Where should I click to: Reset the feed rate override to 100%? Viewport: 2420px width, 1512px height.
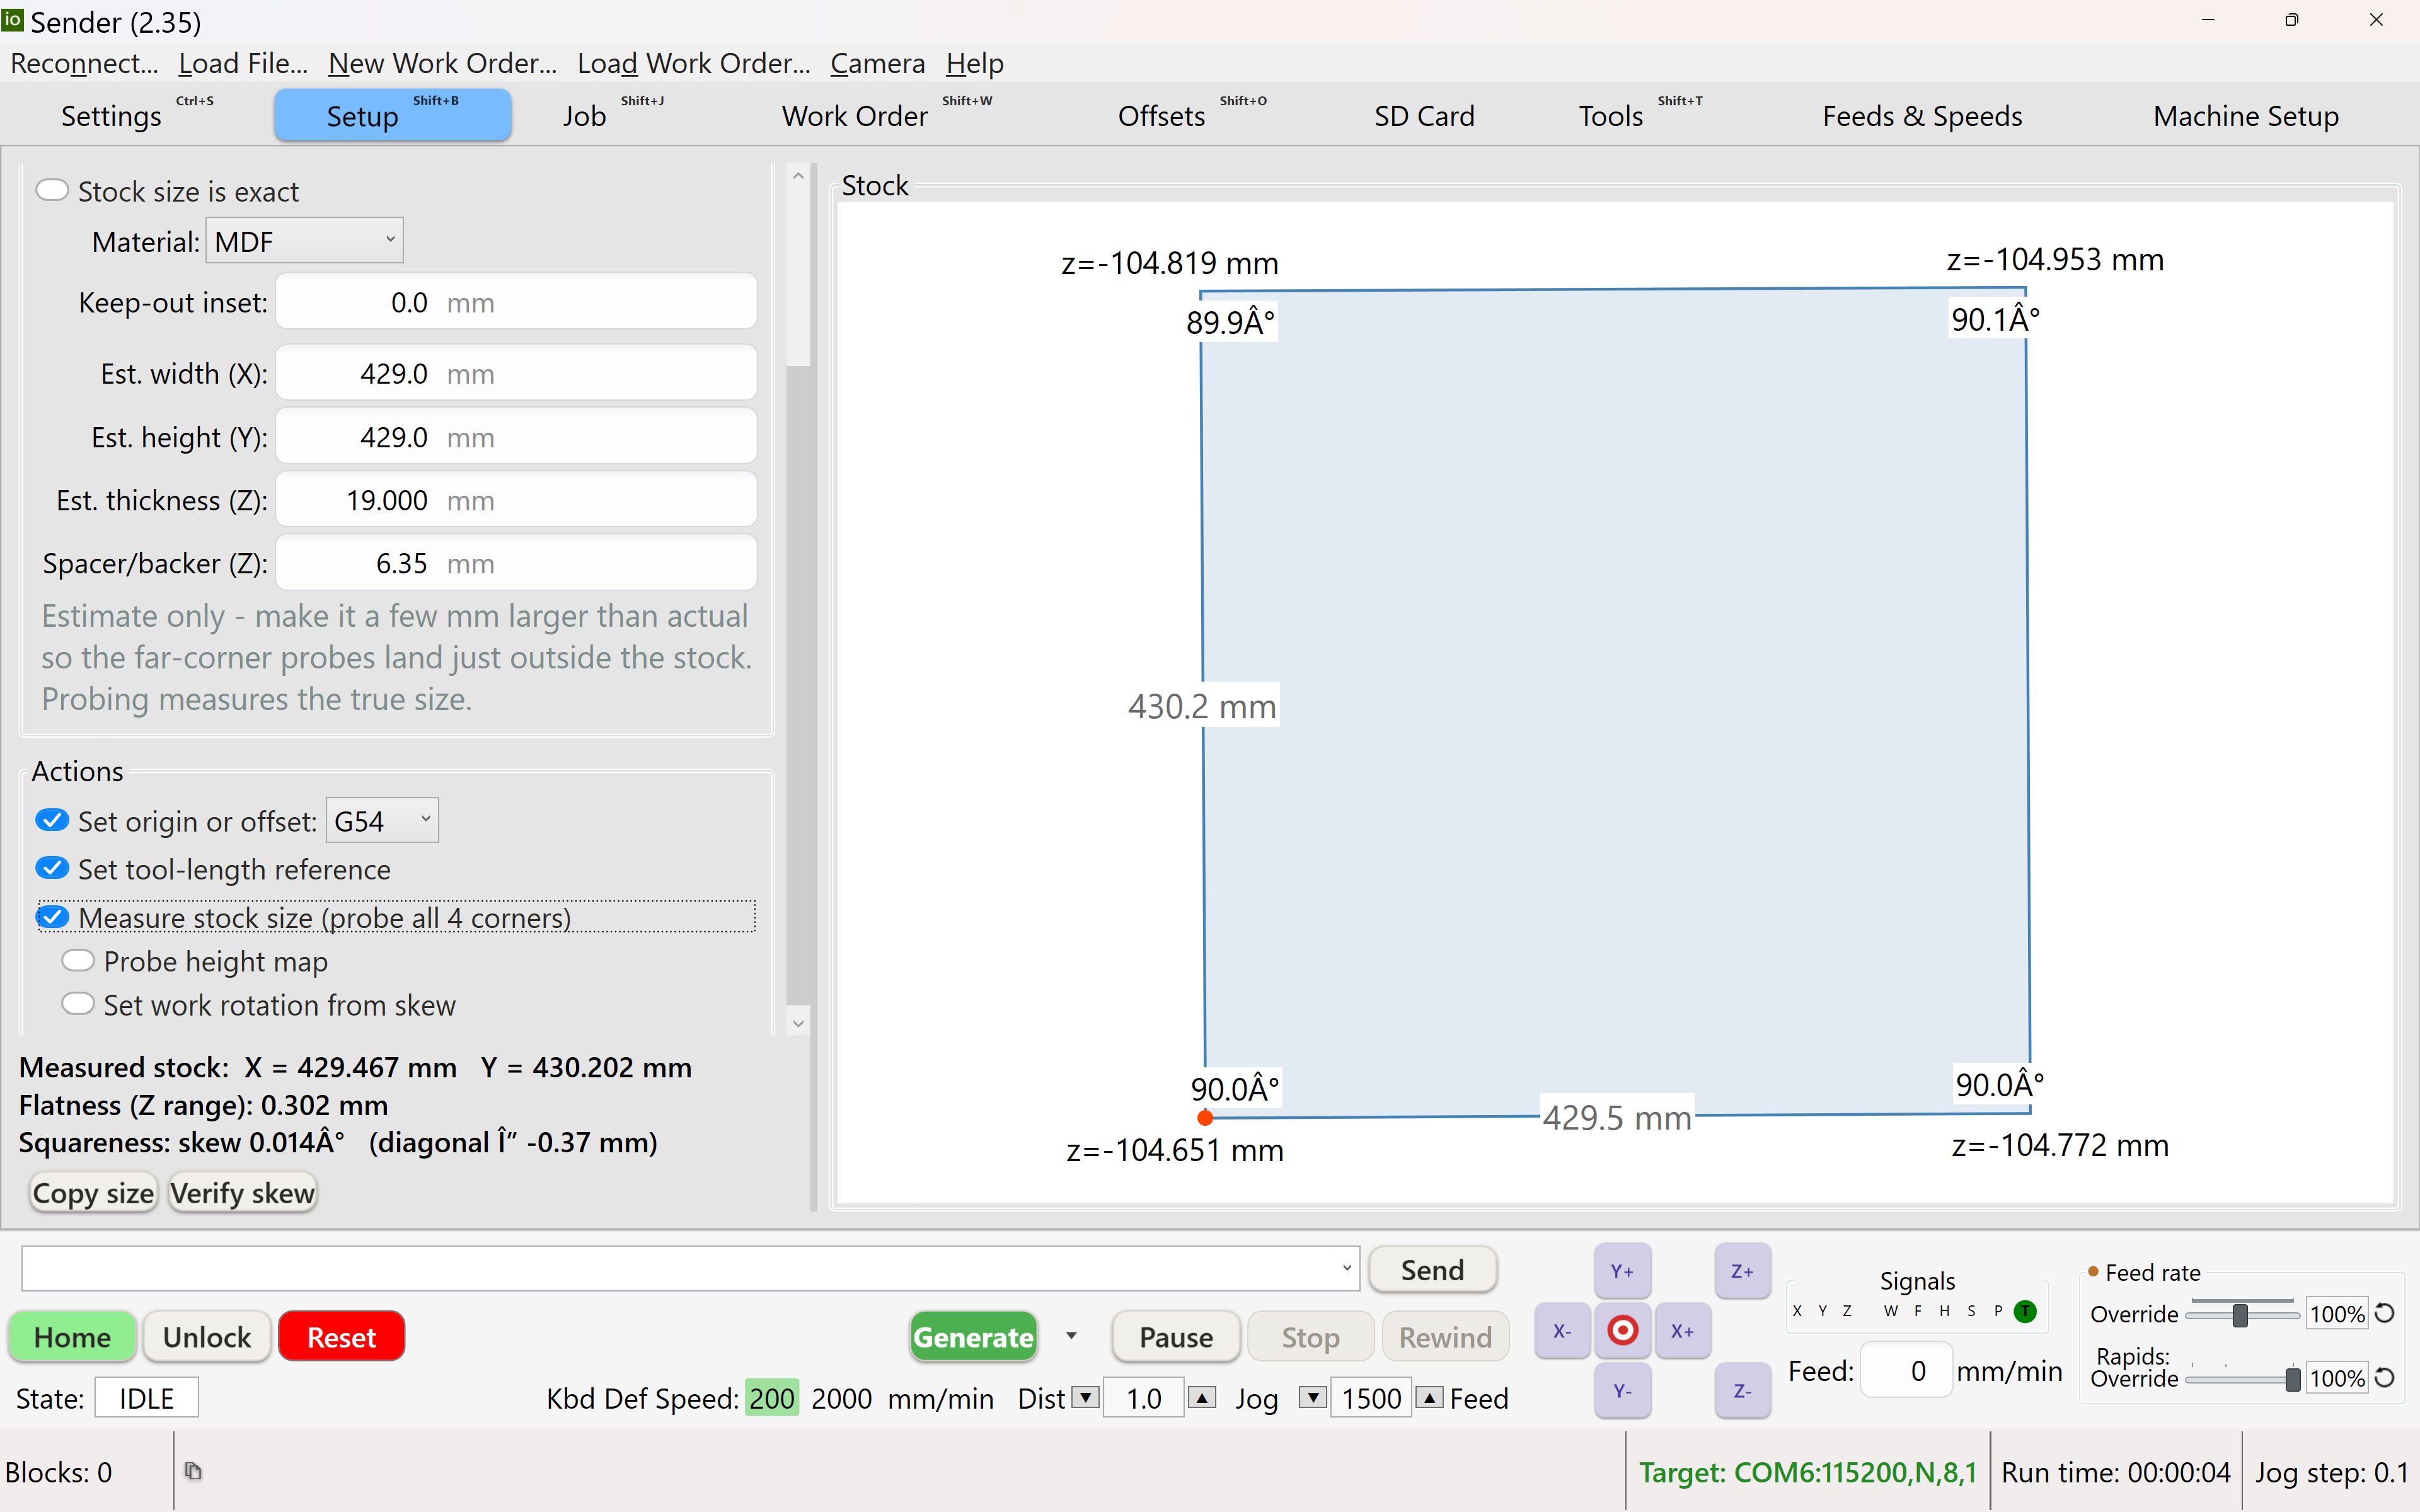[x=2385, y=1313]
